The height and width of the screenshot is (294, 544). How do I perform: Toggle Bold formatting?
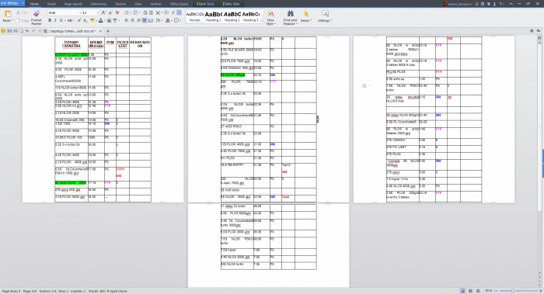pos(50,20)
